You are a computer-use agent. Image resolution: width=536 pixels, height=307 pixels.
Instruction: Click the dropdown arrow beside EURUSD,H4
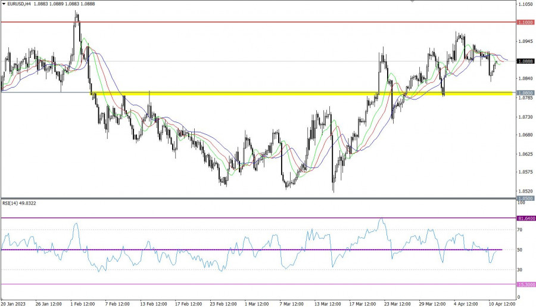point(4,4)
